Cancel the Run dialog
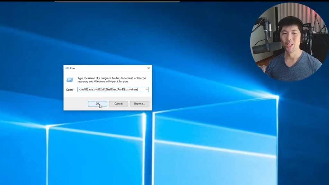 (x=118, y=104)
